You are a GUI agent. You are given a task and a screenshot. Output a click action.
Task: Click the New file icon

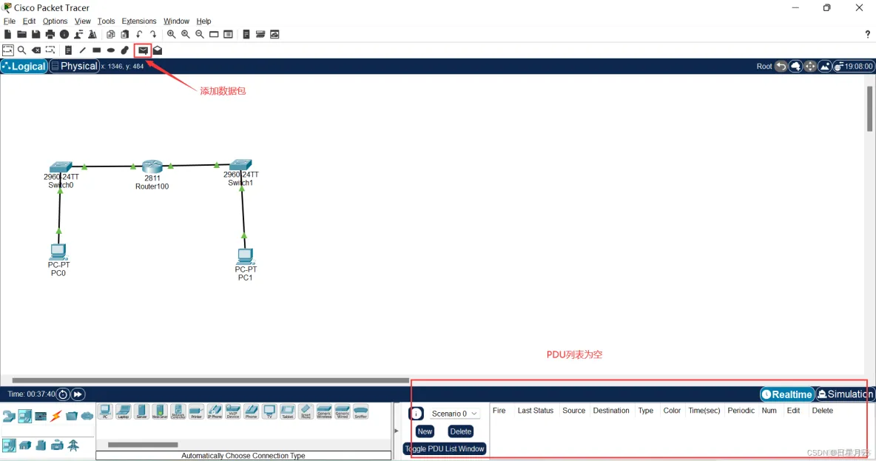pyautogui.click(x=7, y=35)
